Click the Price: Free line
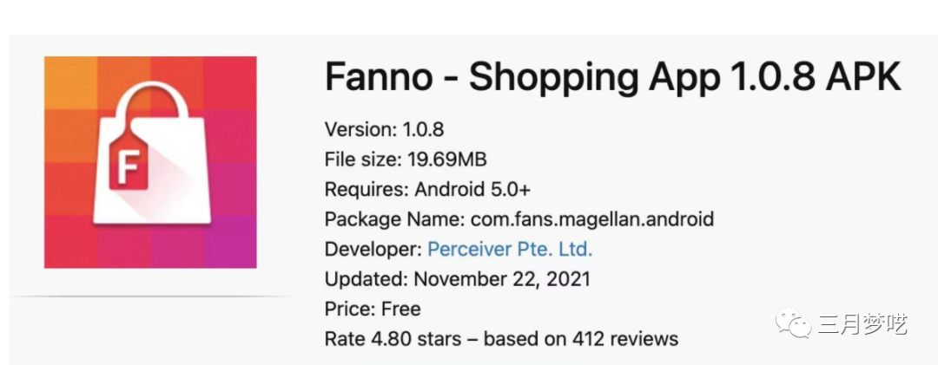Screen dimensions: 938x365 point(372,309)
